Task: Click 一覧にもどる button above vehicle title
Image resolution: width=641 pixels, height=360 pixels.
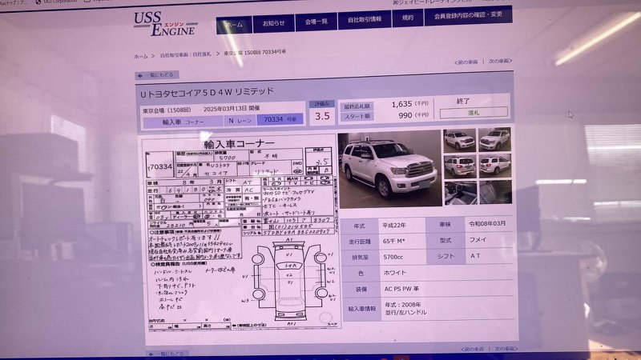Action: point(157,75)
